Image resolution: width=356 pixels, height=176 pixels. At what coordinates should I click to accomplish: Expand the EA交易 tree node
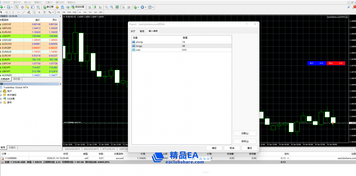coord(1,99)
